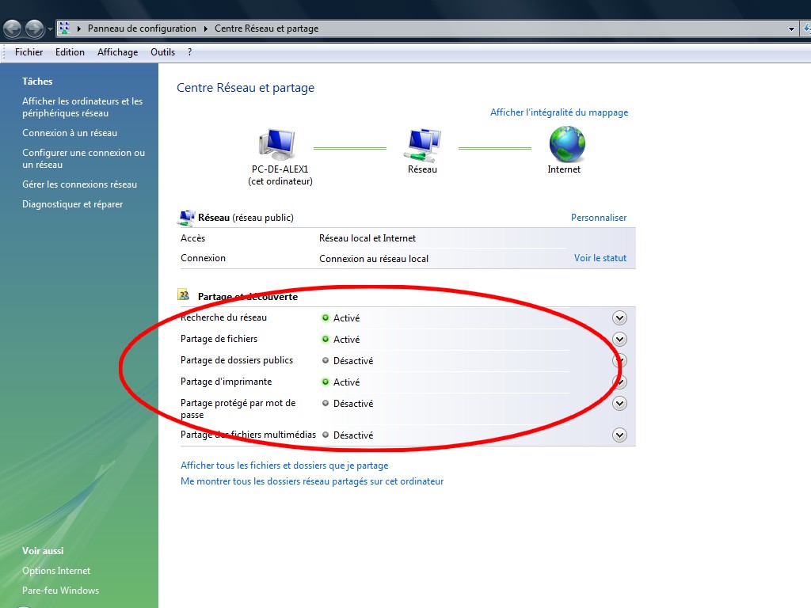Image resolution: width=811 pixels, height=608 pixels.
Task: Click the Internet globe icon
Action: click(567, 144)
